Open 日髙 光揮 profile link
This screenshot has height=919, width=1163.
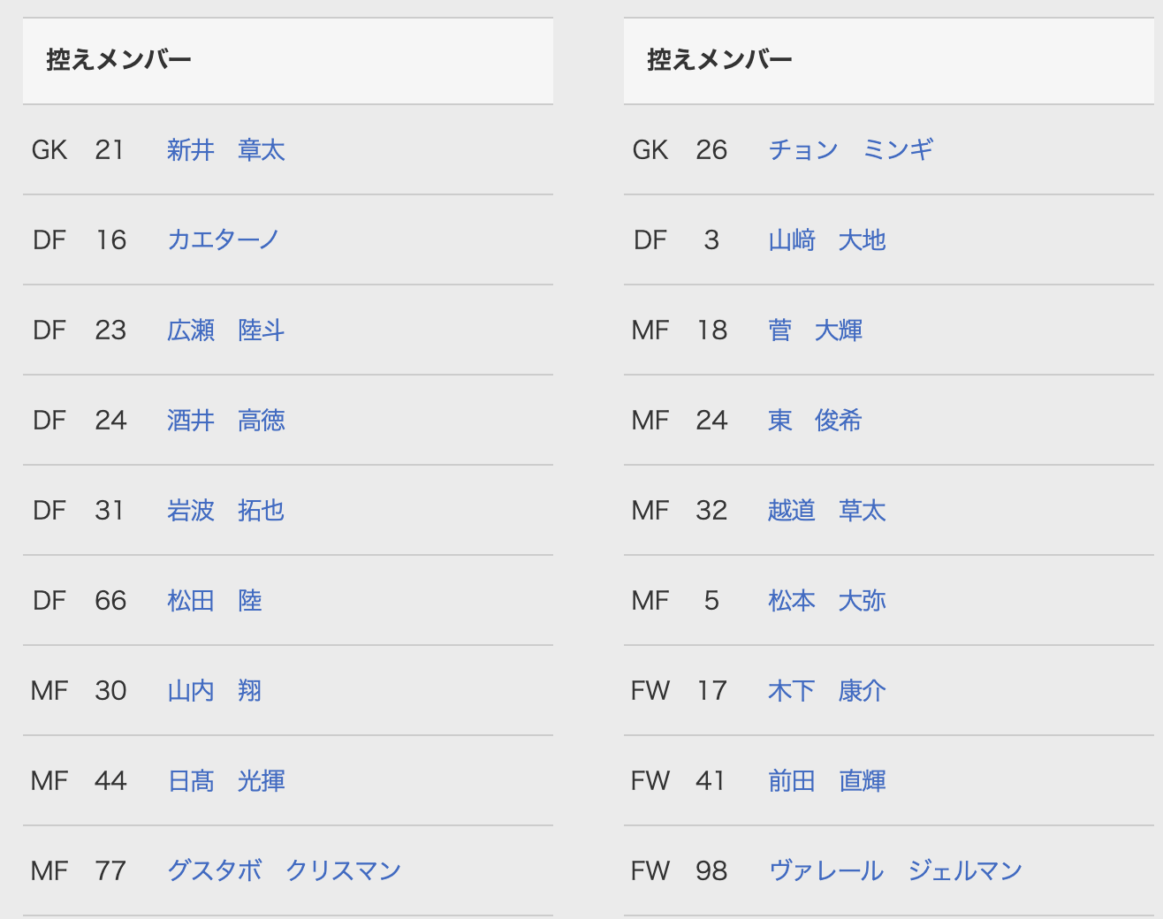[x=226, y=781]
